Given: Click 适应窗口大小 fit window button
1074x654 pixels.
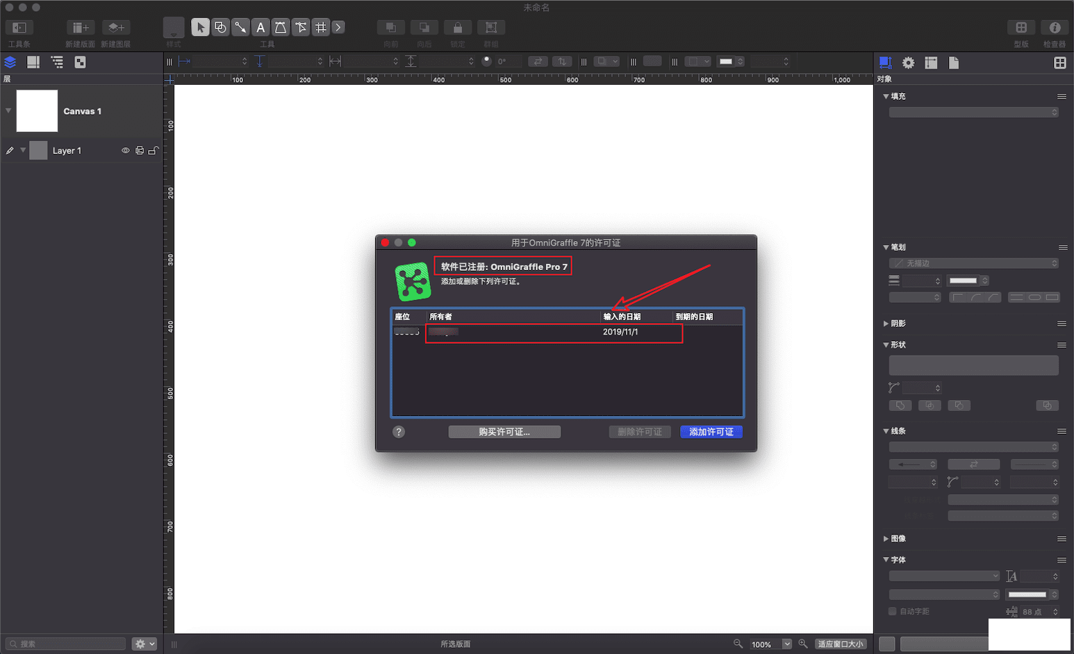Looking at the screenshot, I should [841, 644].
